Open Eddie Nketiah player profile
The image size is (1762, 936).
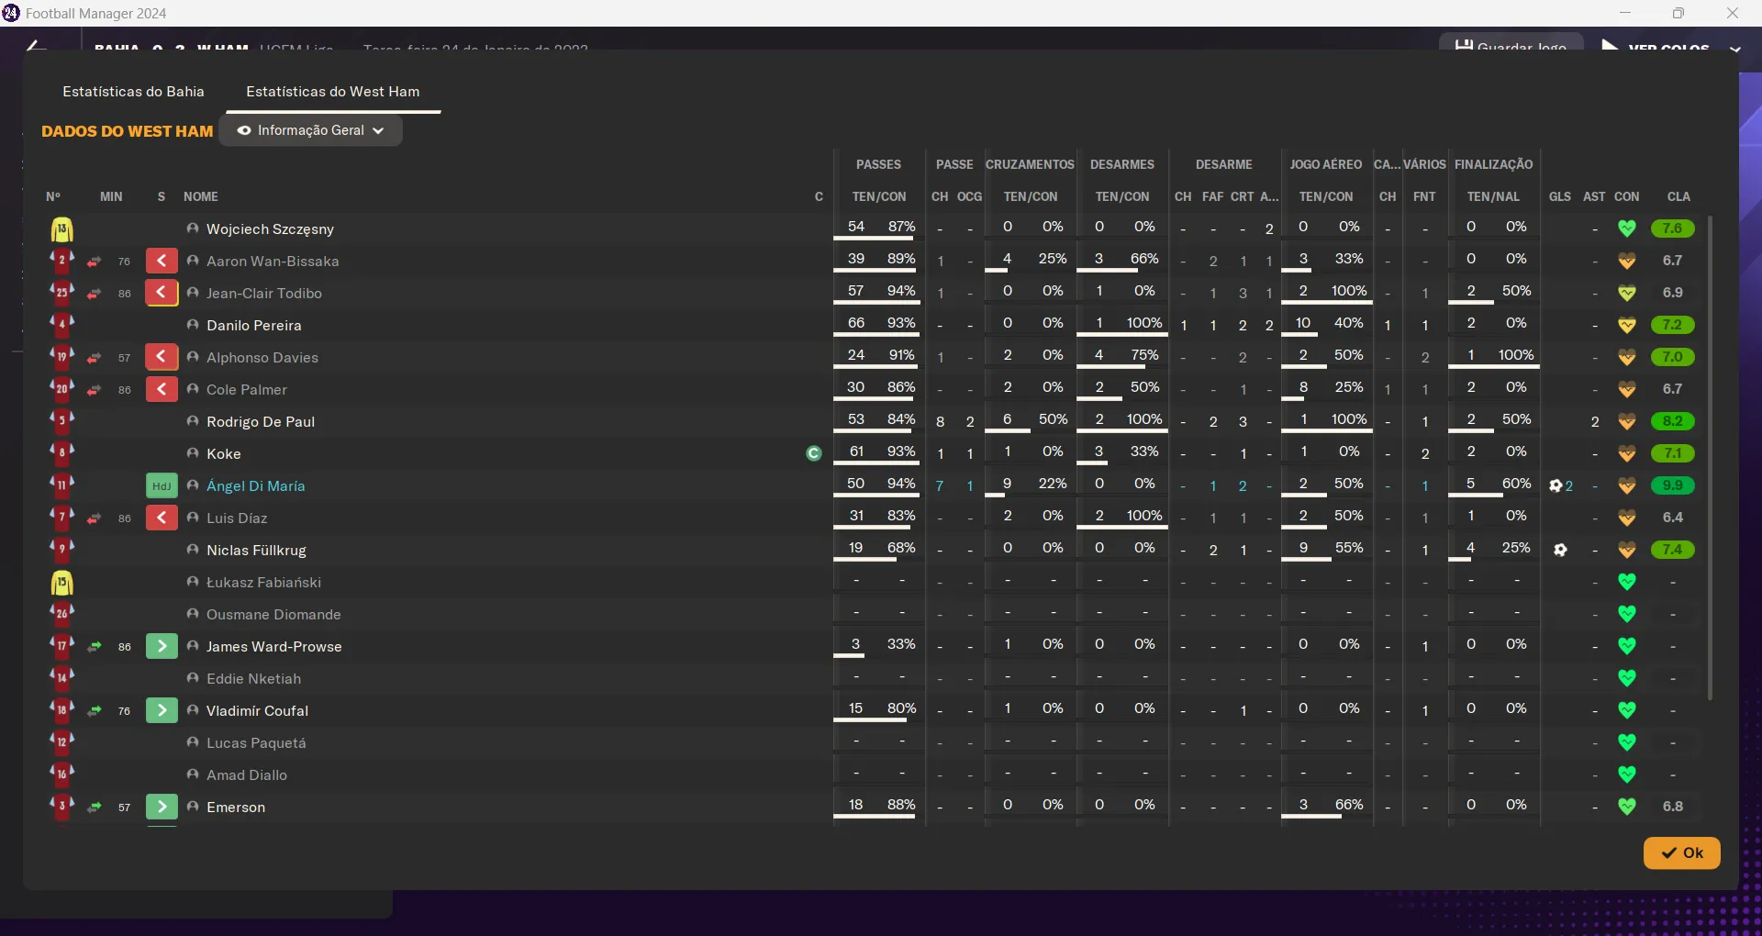pyautogui.click(x=253, y=679)
